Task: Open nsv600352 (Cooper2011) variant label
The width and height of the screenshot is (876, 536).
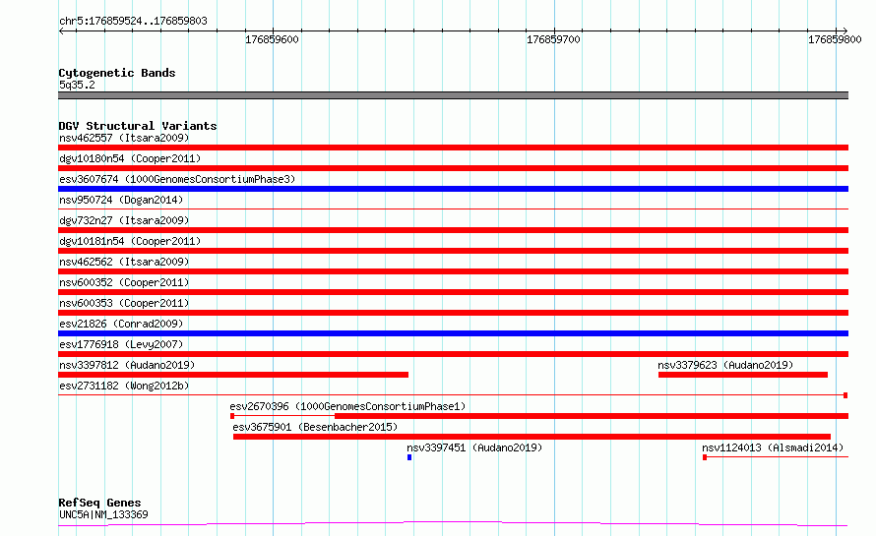Action: tap(124, 282)
